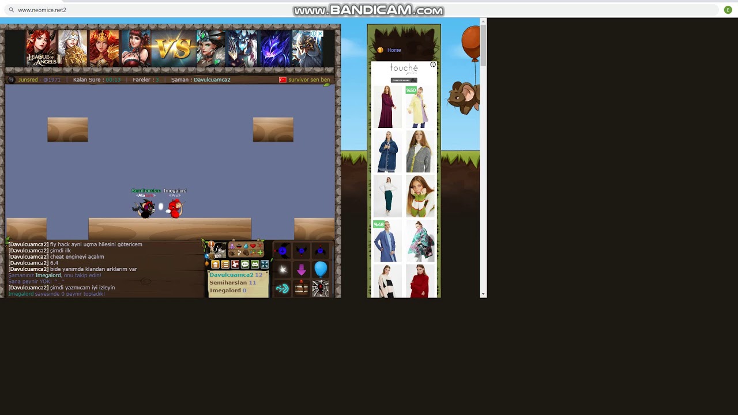Click the League of Angels ad banner
738x415 pixels.
(x=174, y=48)
